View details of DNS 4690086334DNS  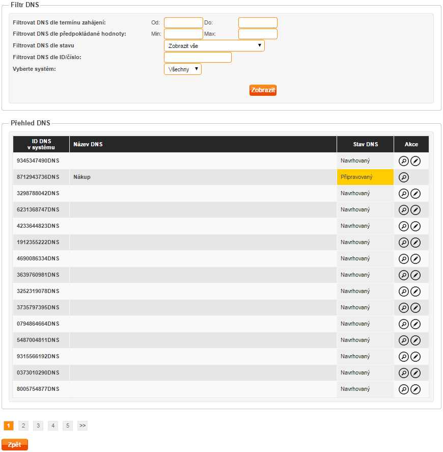click(x=404, y=258)
